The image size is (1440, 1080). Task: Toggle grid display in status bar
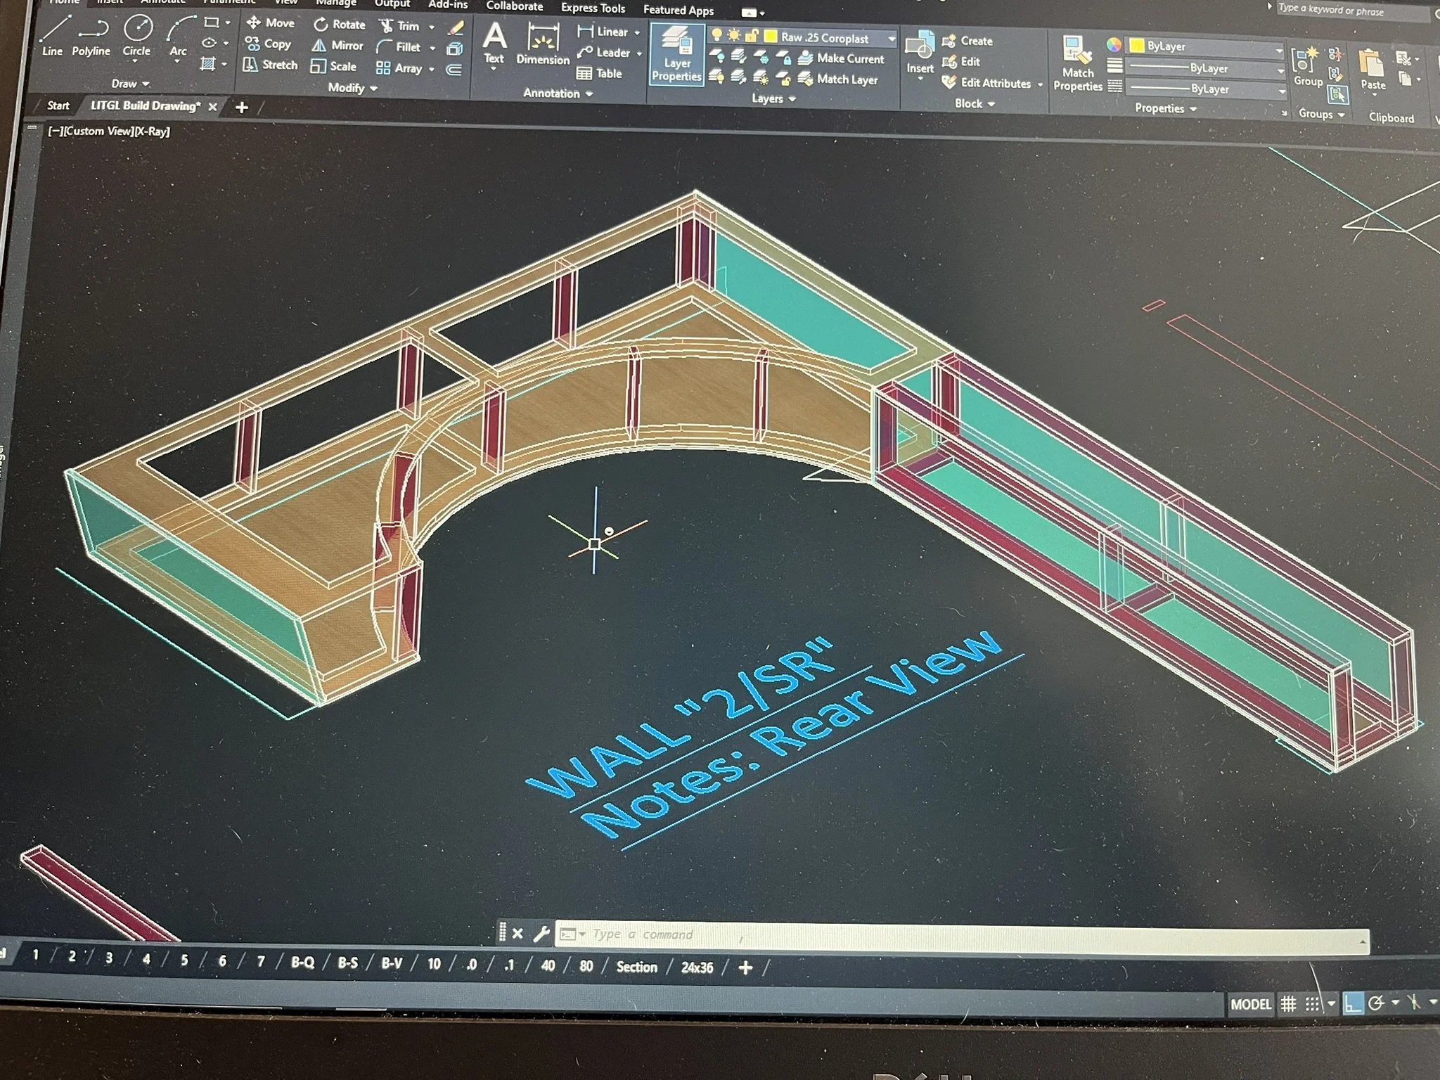1288,1005
